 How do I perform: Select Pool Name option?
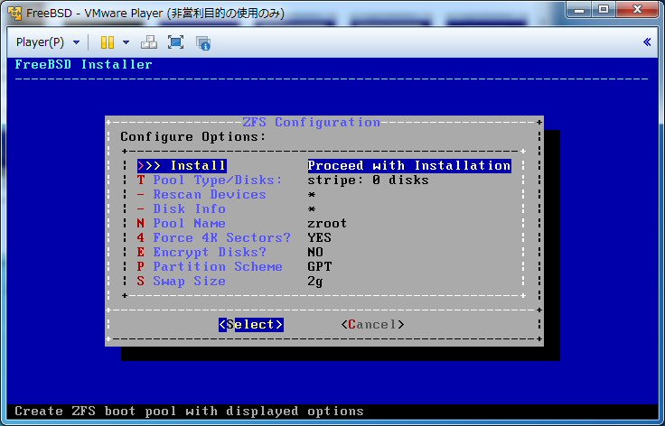pos(181,223)
